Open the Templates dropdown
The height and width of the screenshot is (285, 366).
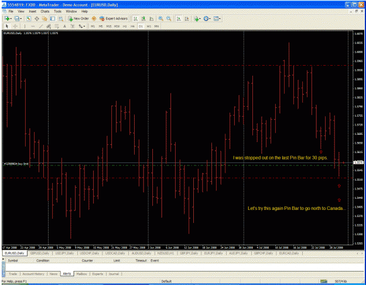click(x=217, y=18)
